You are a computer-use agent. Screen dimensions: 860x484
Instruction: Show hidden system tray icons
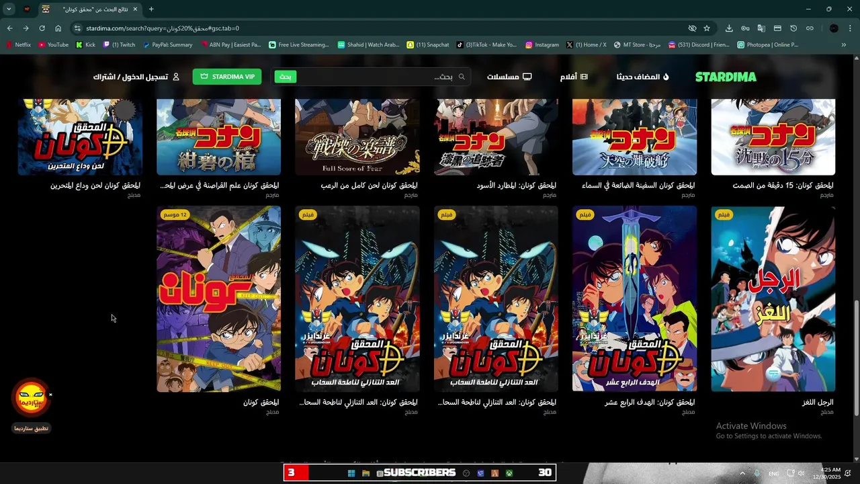coord(742,473)
